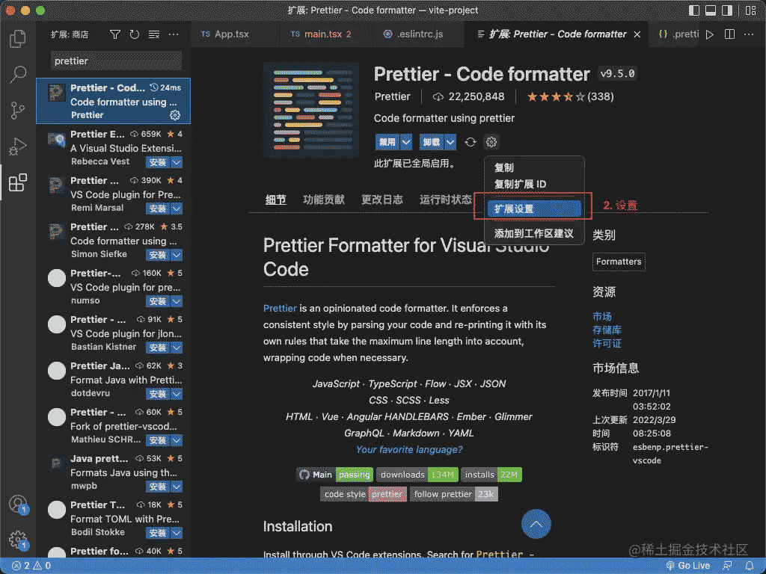Refresh the extensions list
Screen dimensions: 766x574
pyautogui.click(x=135, y=34)
